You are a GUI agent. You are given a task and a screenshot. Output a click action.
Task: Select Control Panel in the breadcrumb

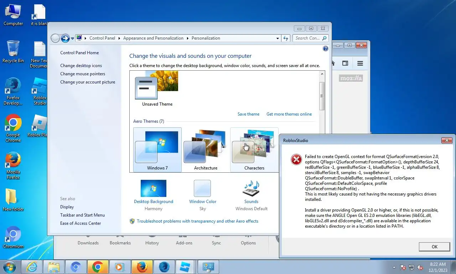point(102,38)
